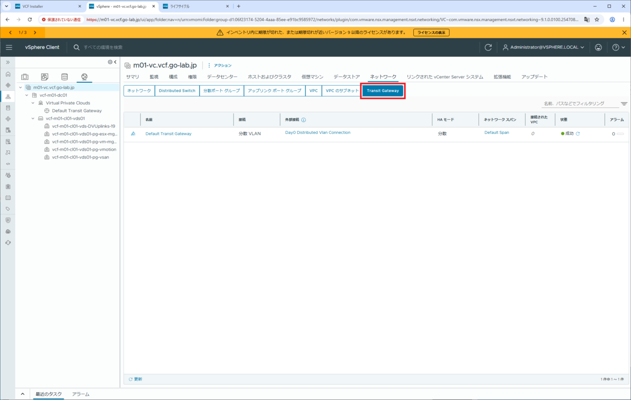Open the Default Span link
The width and height of the screenshot is (631, 400).
click(496, 133)
